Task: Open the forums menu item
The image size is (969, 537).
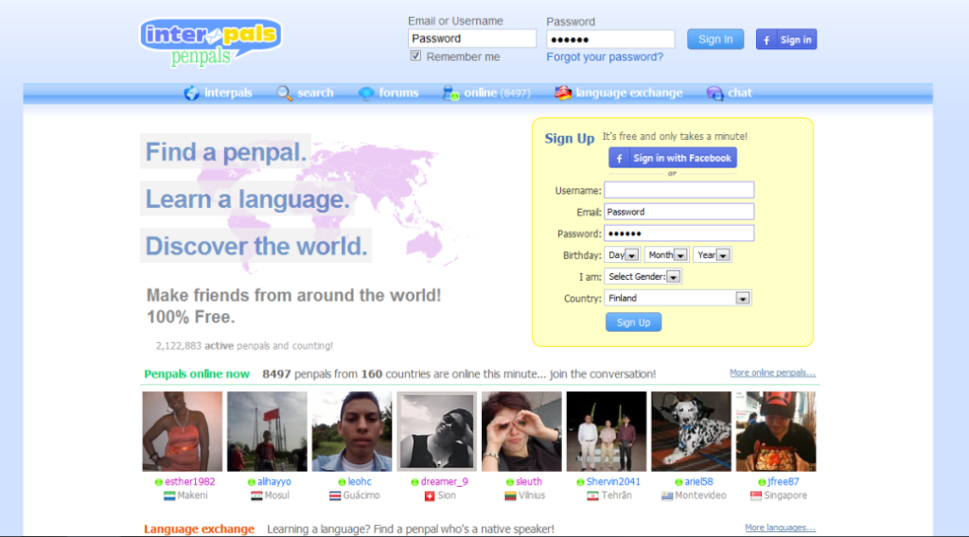Action: 389,94
